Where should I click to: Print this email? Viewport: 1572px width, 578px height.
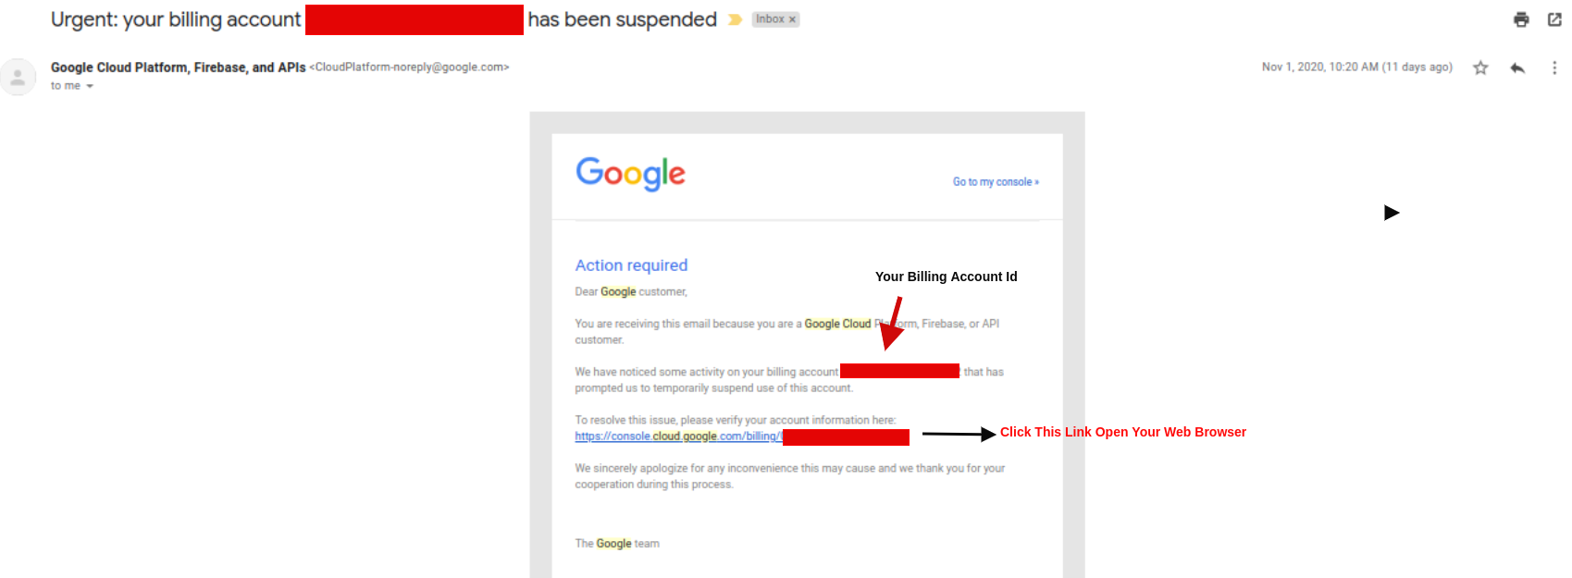pos(1521,18)
